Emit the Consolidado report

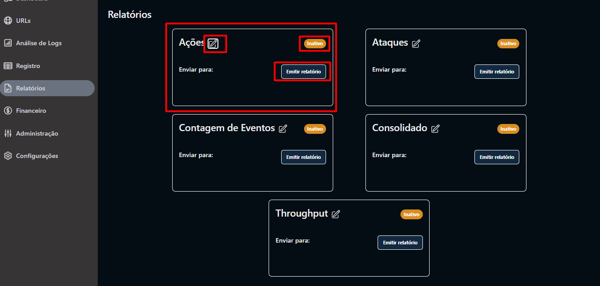[x=496, y=157]
